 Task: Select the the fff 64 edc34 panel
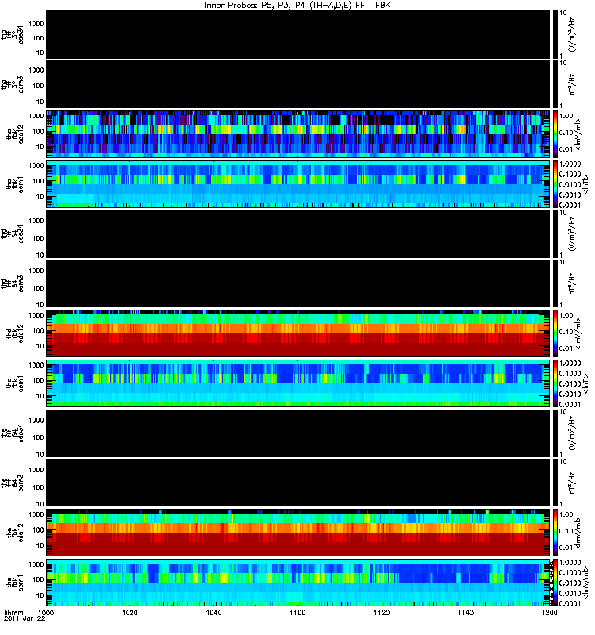point(297,433)
